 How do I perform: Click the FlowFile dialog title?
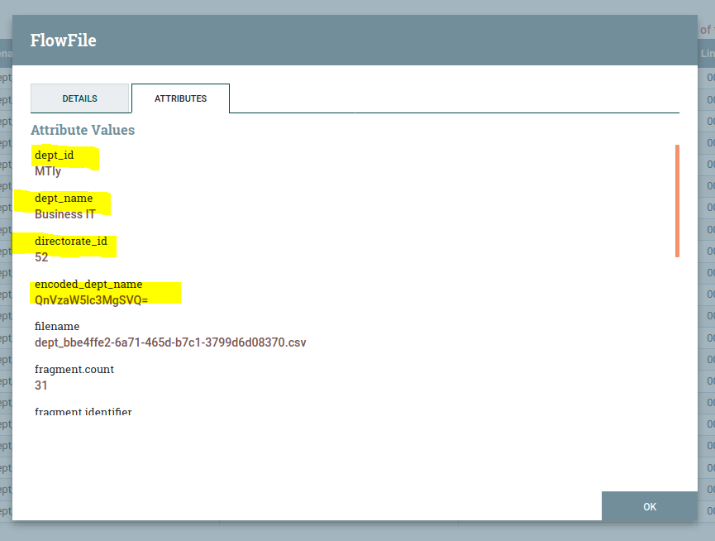64,40
